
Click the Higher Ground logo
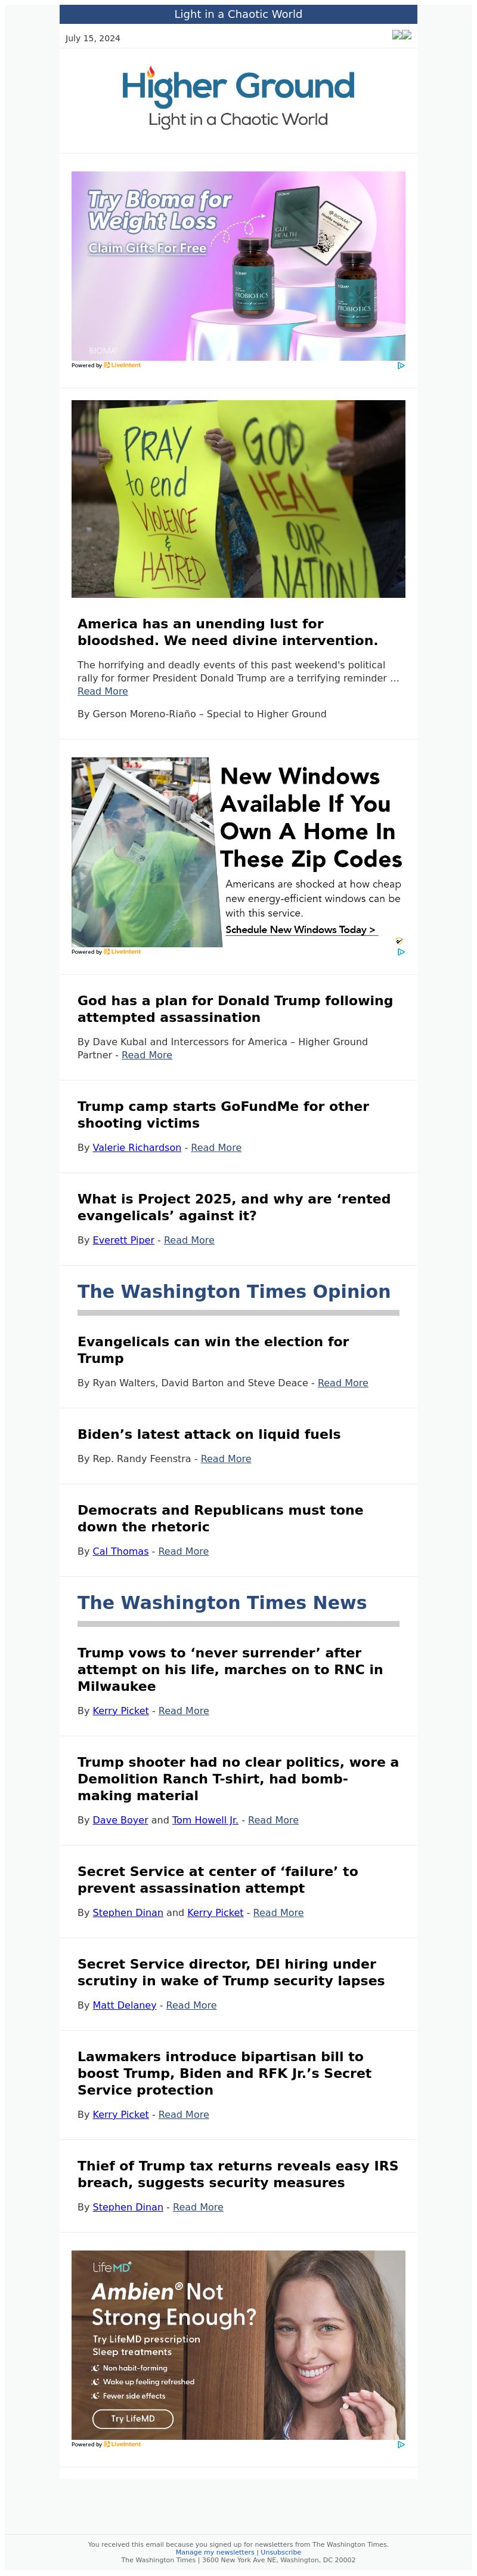(237, 98)
